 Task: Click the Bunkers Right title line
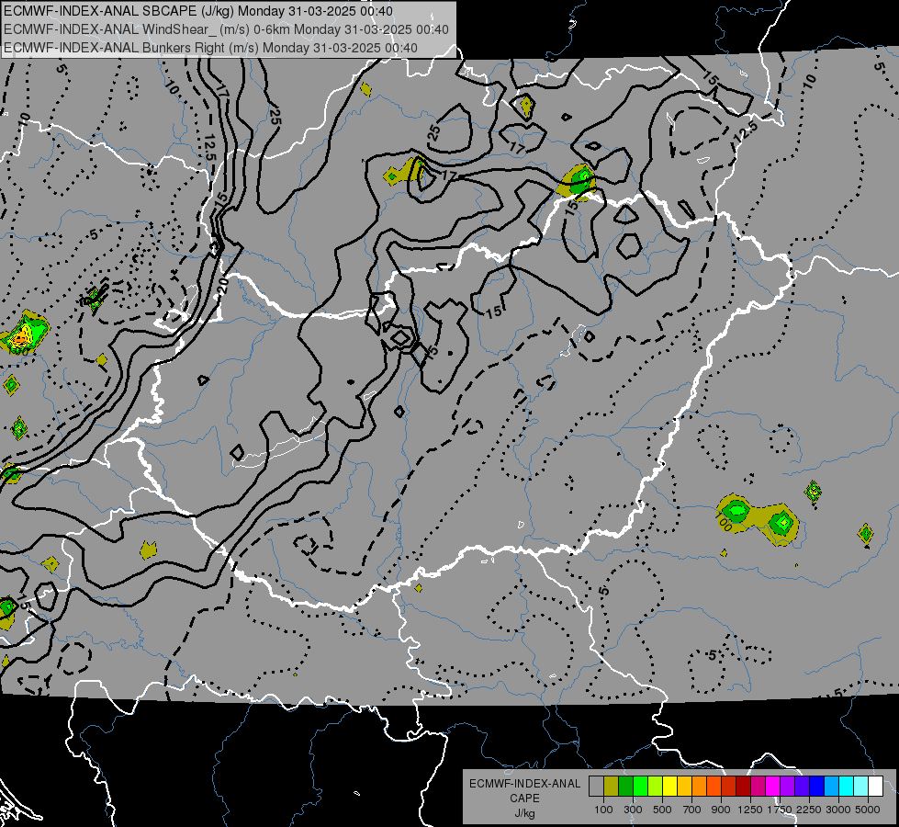210,48
